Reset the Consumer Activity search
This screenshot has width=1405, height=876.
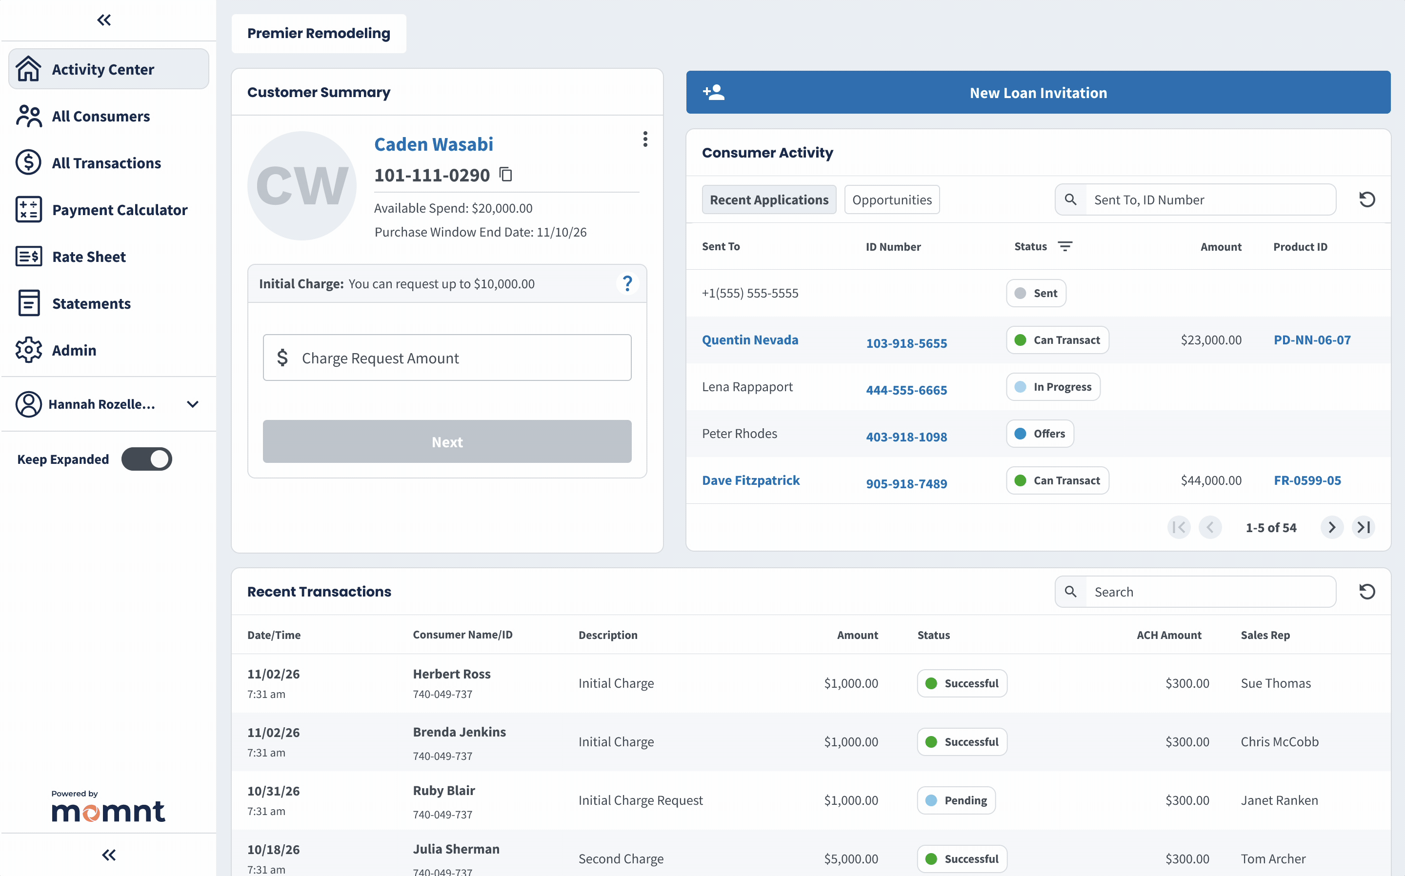click(x=1367, y=199)
